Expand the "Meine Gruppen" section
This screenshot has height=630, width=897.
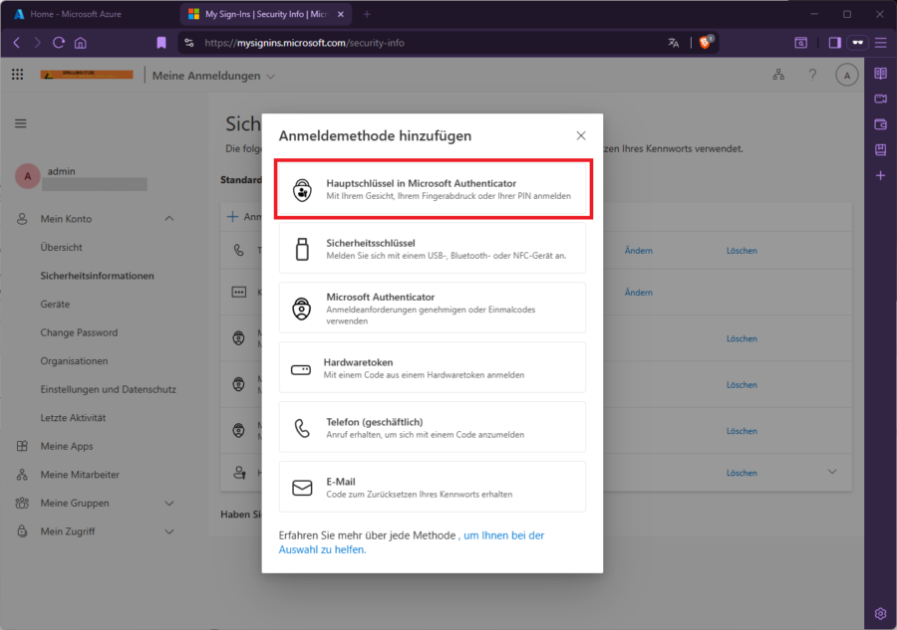pos(169,503)
